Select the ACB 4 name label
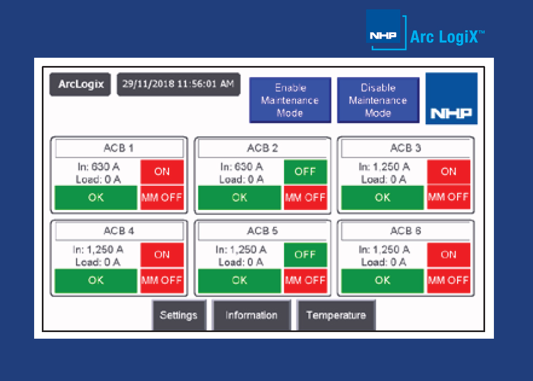This screenshot has width=533, height=381. (x=119, y=231)
